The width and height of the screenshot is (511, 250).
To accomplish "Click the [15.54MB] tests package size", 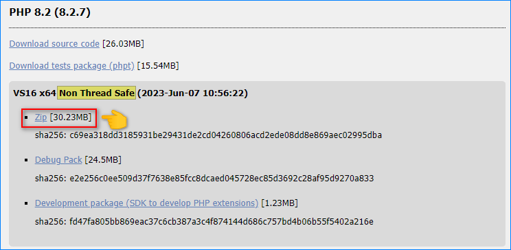I will click(158, 66).
